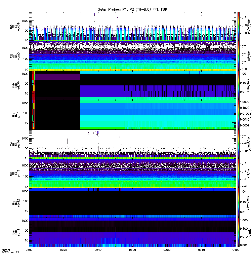This screenshot has width=252, height=269.
Task: Click the '0.1000' color scale value
Action: click(245, 108)
